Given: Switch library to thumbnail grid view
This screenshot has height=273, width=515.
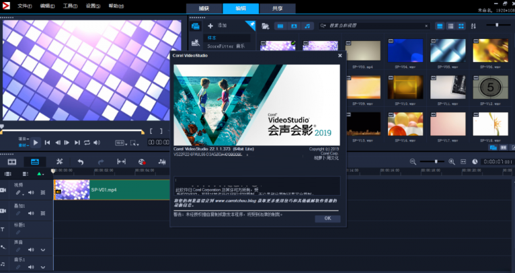Looking at the screenshot, I should click(461, 26).
